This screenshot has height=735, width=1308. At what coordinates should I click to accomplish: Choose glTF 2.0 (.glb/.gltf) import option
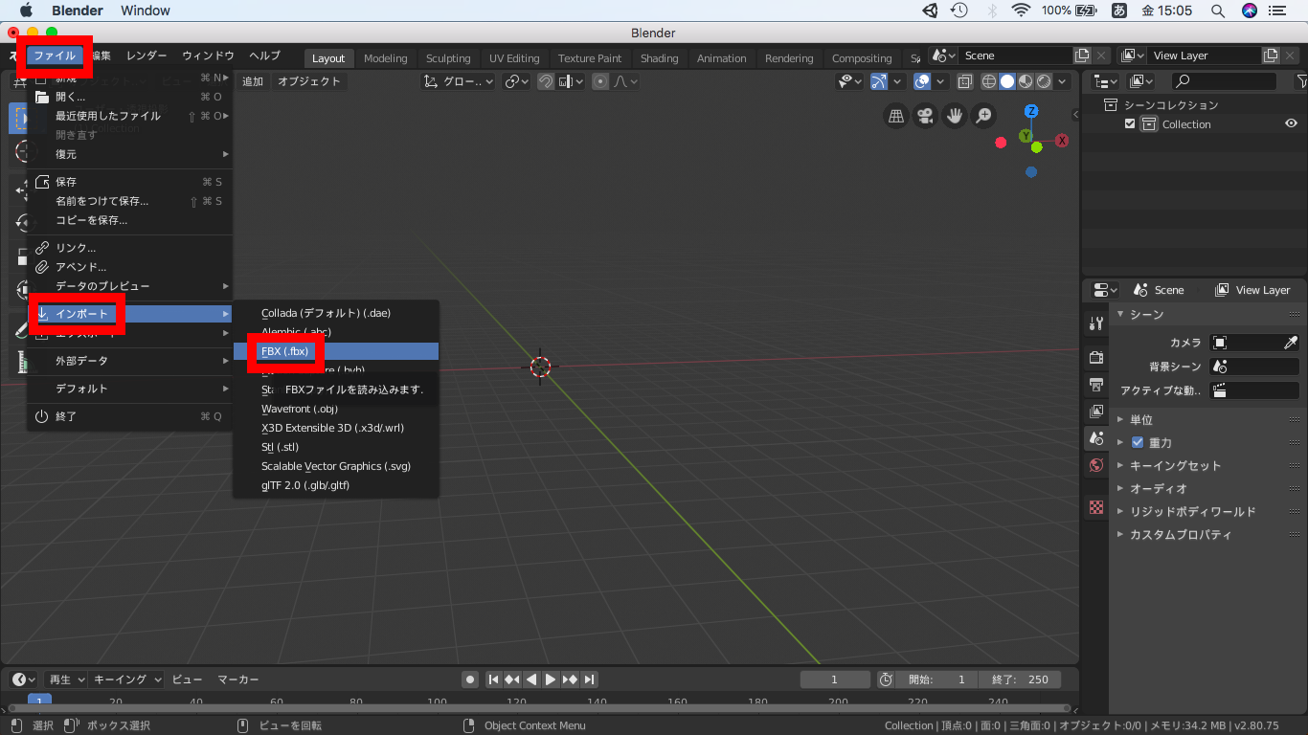(336, 485)
